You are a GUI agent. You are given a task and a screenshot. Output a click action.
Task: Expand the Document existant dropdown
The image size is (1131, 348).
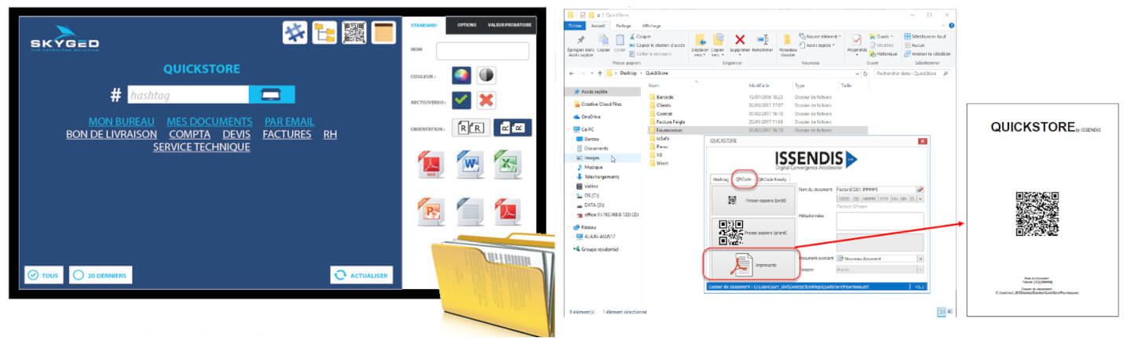point(920,258)
